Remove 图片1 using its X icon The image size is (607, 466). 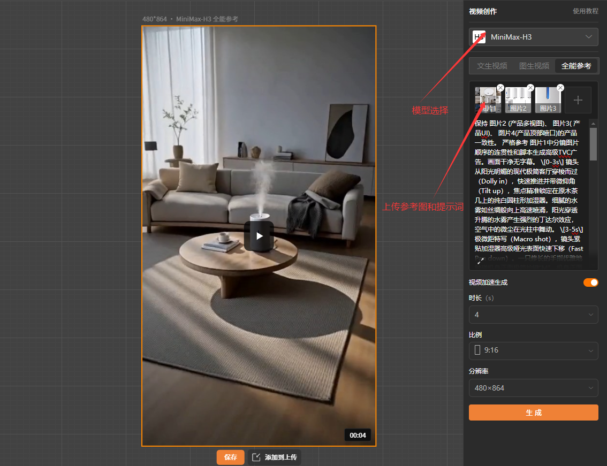pos(500,88)
